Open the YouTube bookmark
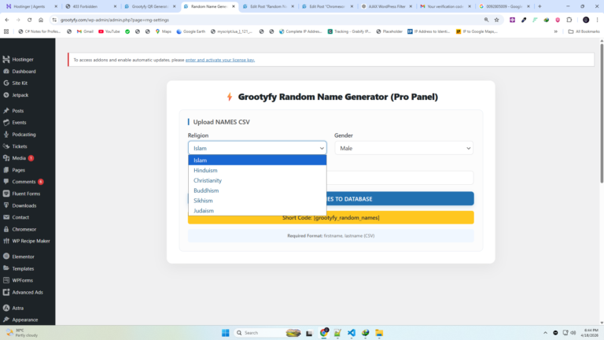This screenshot has height=340, width=604. coord(109,31)
